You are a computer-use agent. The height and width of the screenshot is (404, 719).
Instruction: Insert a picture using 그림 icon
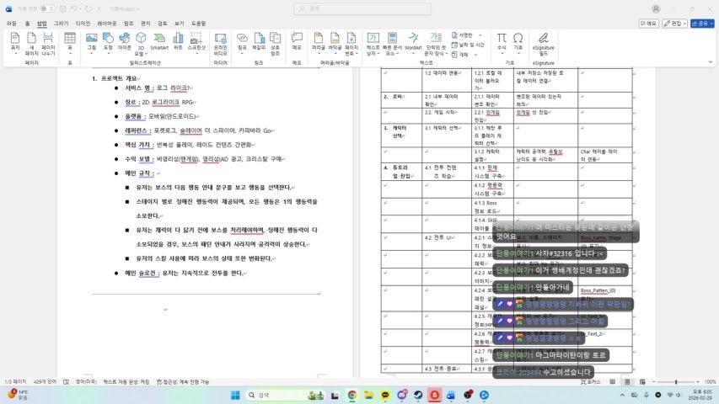[91, 41]
